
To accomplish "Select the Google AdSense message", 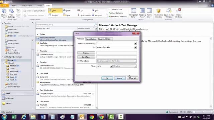I will coord(55,56).
